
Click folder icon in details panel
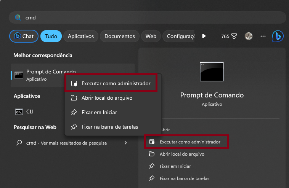[152, 154]
